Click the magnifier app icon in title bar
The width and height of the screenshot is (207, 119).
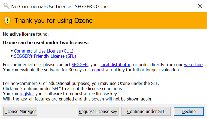click(x=6, y=6)
